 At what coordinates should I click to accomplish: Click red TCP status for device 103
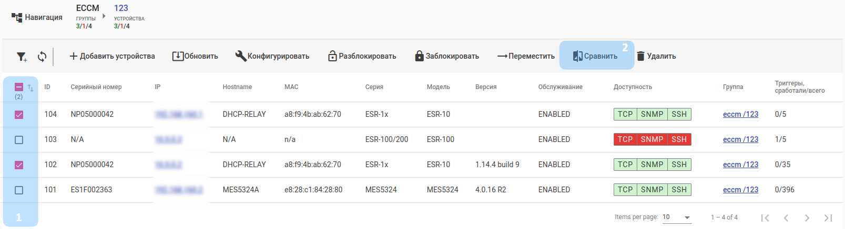625,139
